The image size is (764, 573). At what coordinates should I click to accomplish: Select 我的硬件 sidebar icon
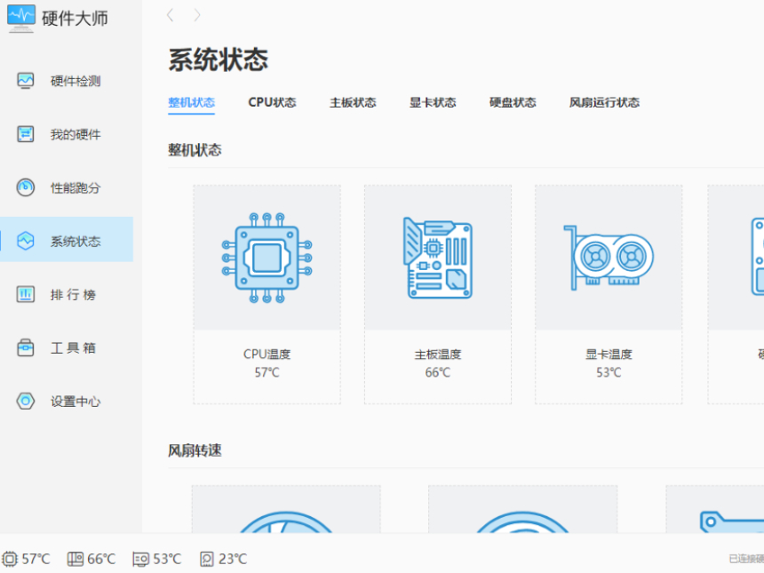pos(26,134)
